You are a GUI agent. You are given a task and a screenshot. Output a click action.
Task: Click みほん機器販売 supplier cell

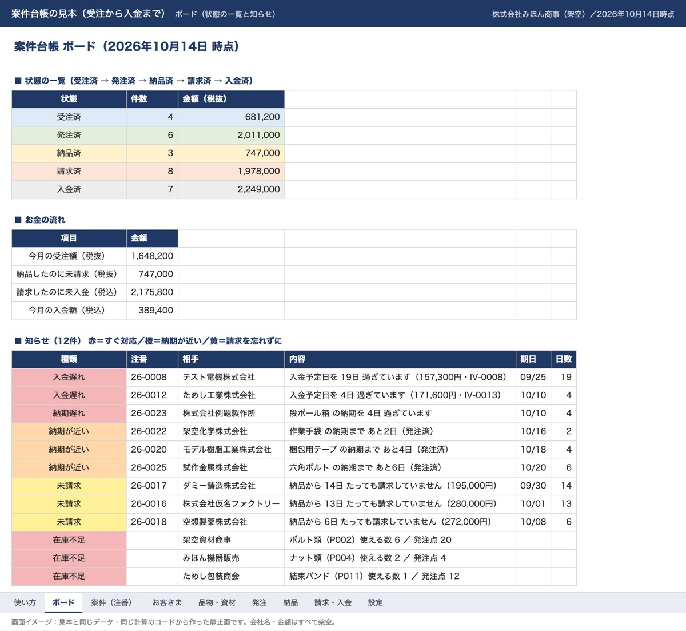[x=232, y=558]
